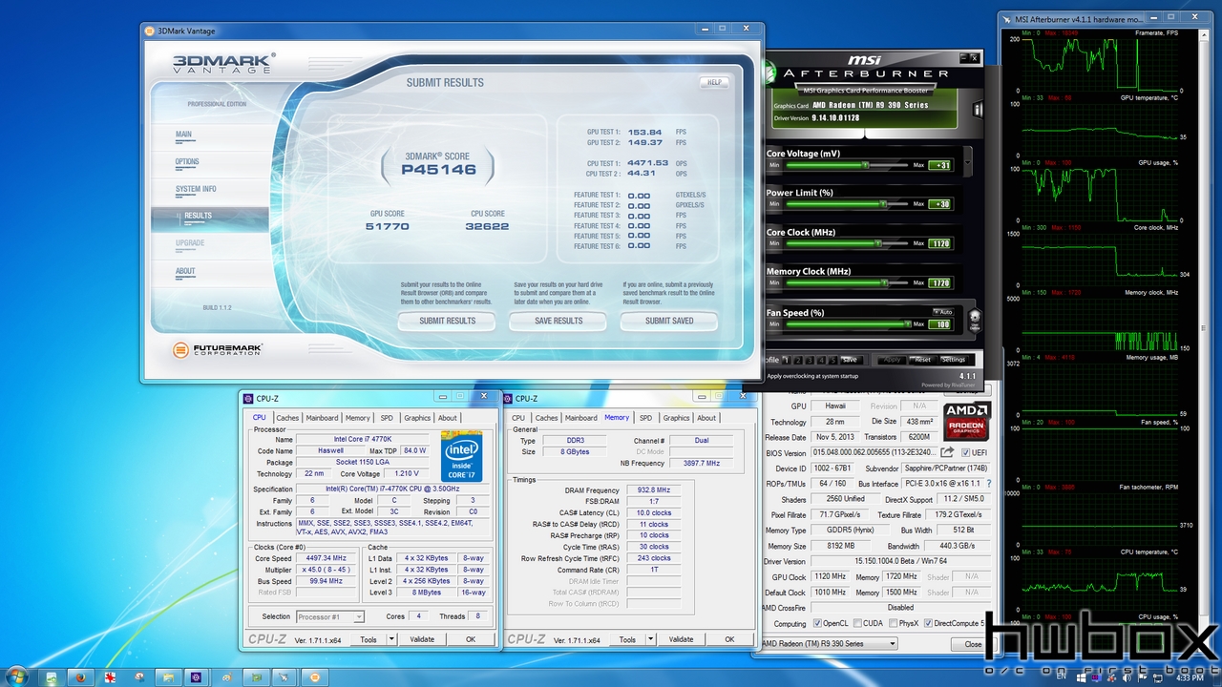Click the bus interface question mark icon

[x=988, y=484]
